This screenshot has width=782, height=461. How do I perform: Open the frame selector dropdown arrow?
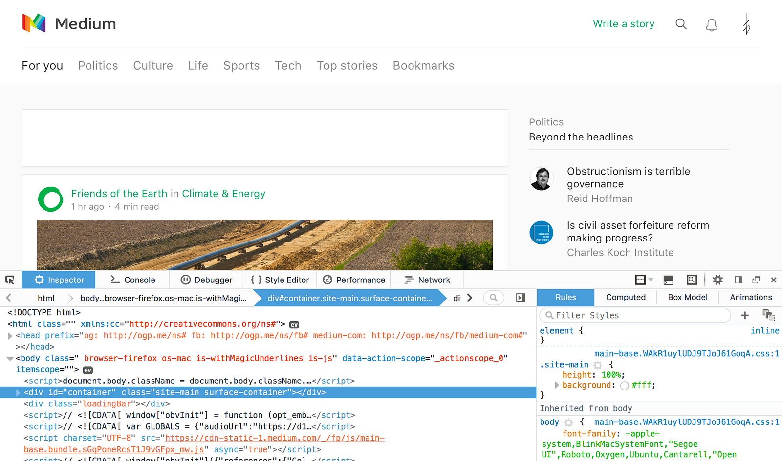(651, 280)
